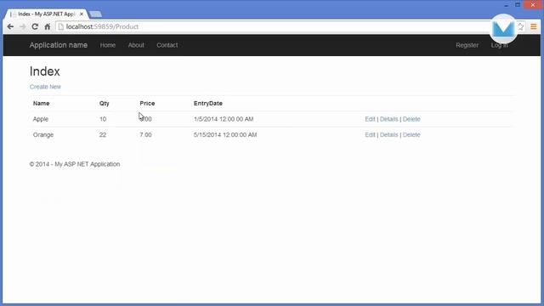The height and width of the screenshot is (306, 544).
Task: Edit the Apple product
Action: pos(370,119)
